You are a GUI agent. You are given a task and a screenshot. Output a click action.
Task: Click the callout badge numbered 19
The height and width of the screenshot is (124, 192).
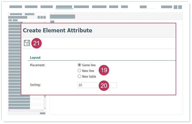pyautogui.click(x=104, y=70)
